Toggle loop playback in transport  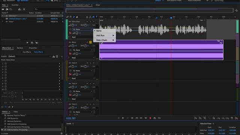(x=155, y=118)
